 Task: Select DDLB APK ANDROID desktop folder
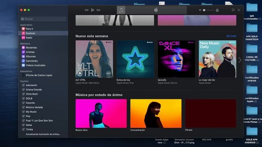[x=252, y=135]
